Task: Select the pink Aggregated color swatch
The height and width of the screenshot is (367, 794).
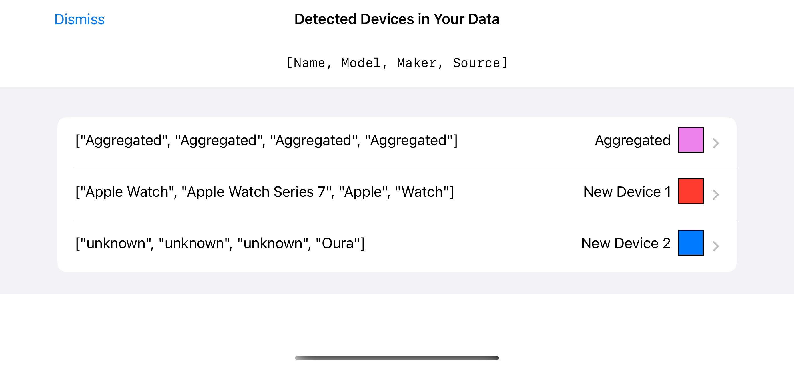Action: (x=691, y=140)
